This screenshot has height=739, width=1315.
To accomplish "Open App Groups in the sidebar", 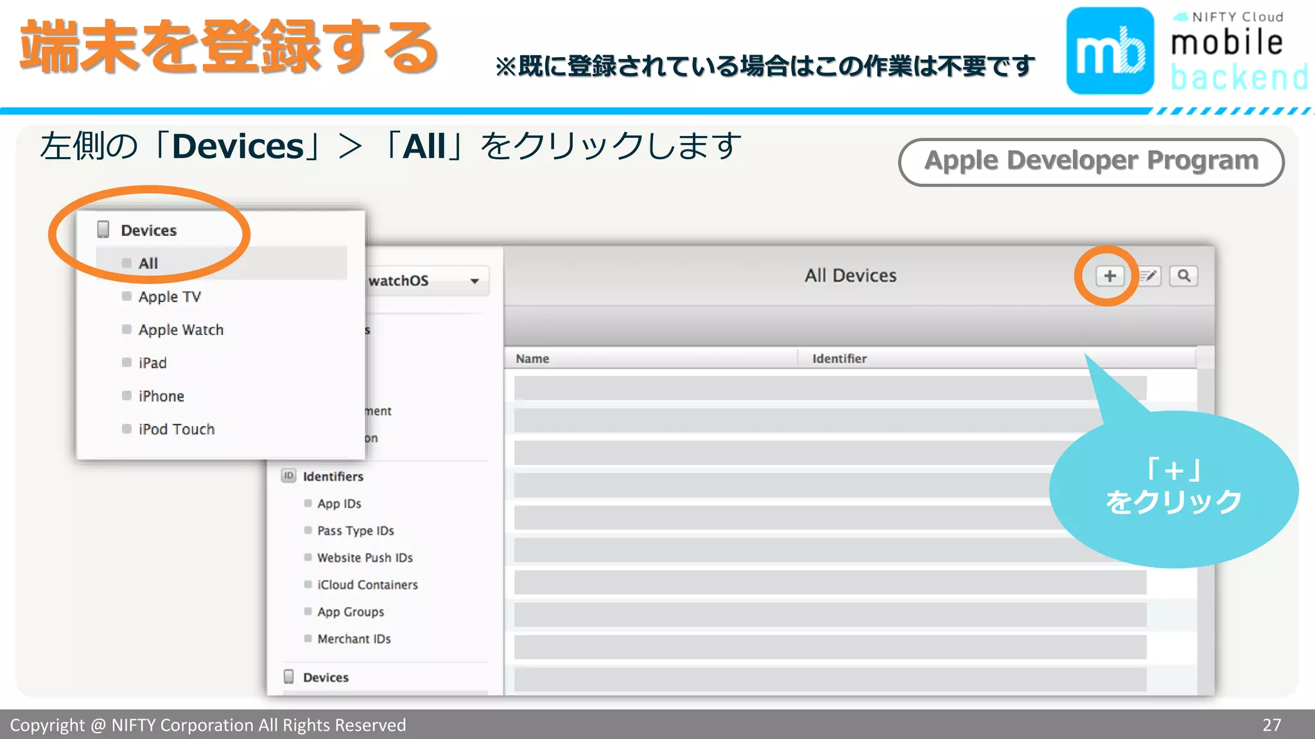I will tap(351, 612).
